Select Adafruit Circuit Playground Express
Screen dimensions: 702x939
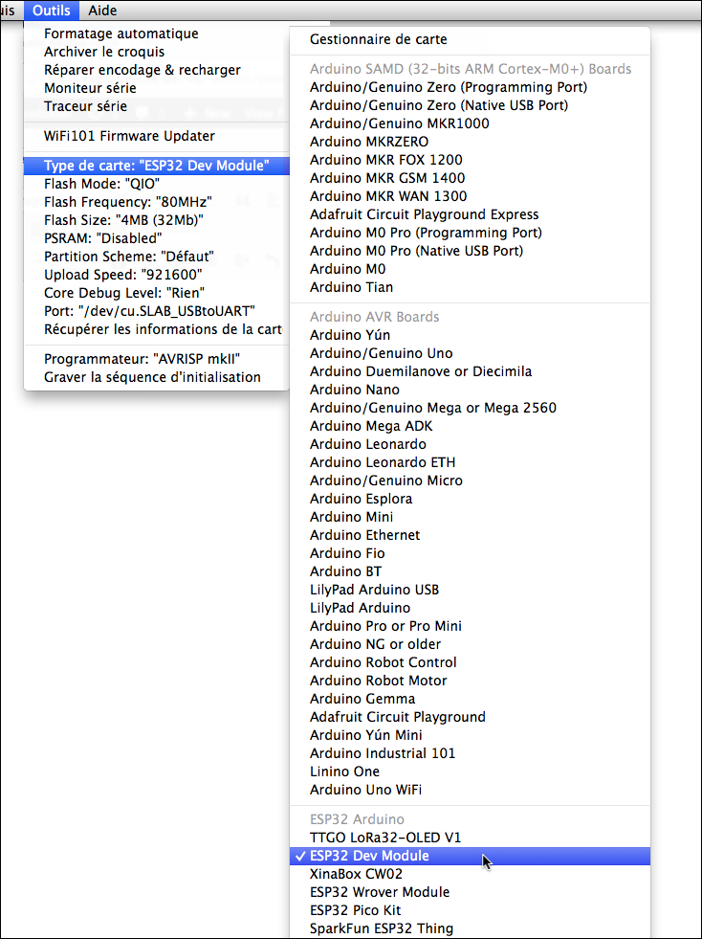click(x=470, y=214)
